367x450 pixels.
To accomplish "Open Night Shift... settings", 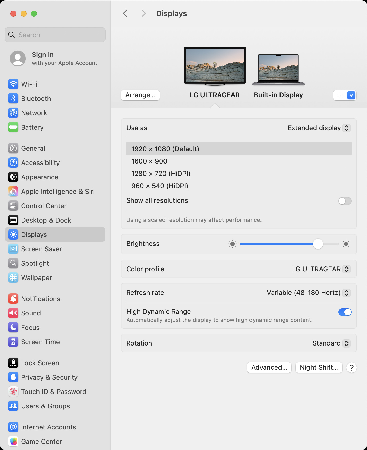I will click(319, 367).
